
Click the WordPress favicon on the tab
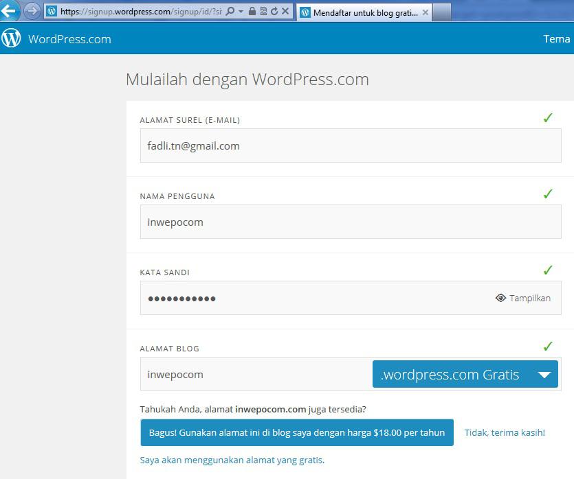305,12
